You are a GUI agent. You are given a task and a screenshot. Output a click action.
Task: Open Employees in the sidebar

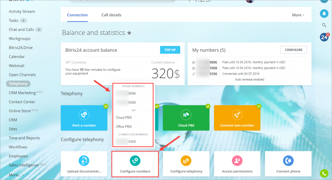pyautogui.click(x=18, y=156)
